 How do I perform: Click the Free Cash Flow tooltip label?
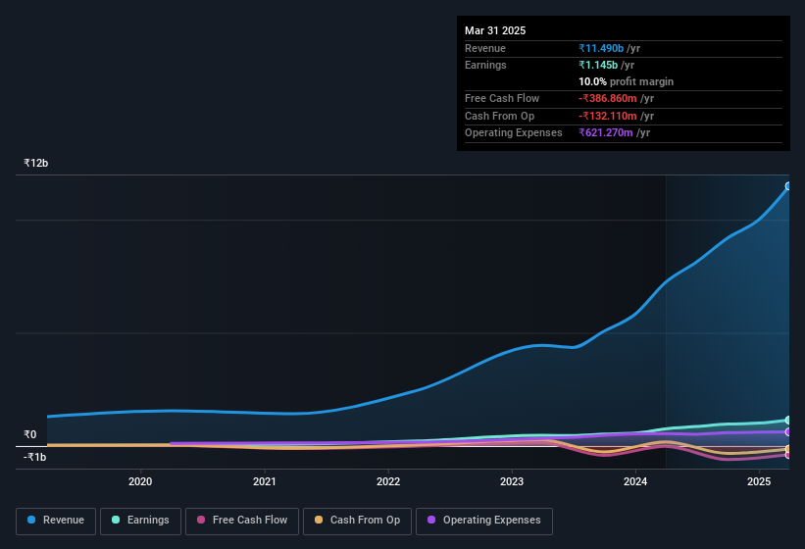point(502,98)
